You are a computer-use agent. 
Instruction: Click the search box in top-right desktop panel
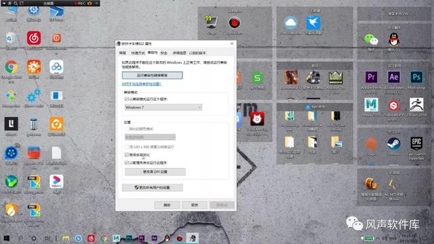click(395, 14)
